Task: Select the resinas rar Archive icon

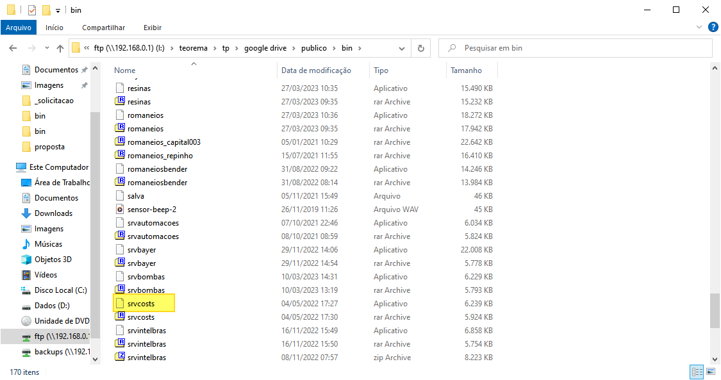Action: (x=120, y=101)
